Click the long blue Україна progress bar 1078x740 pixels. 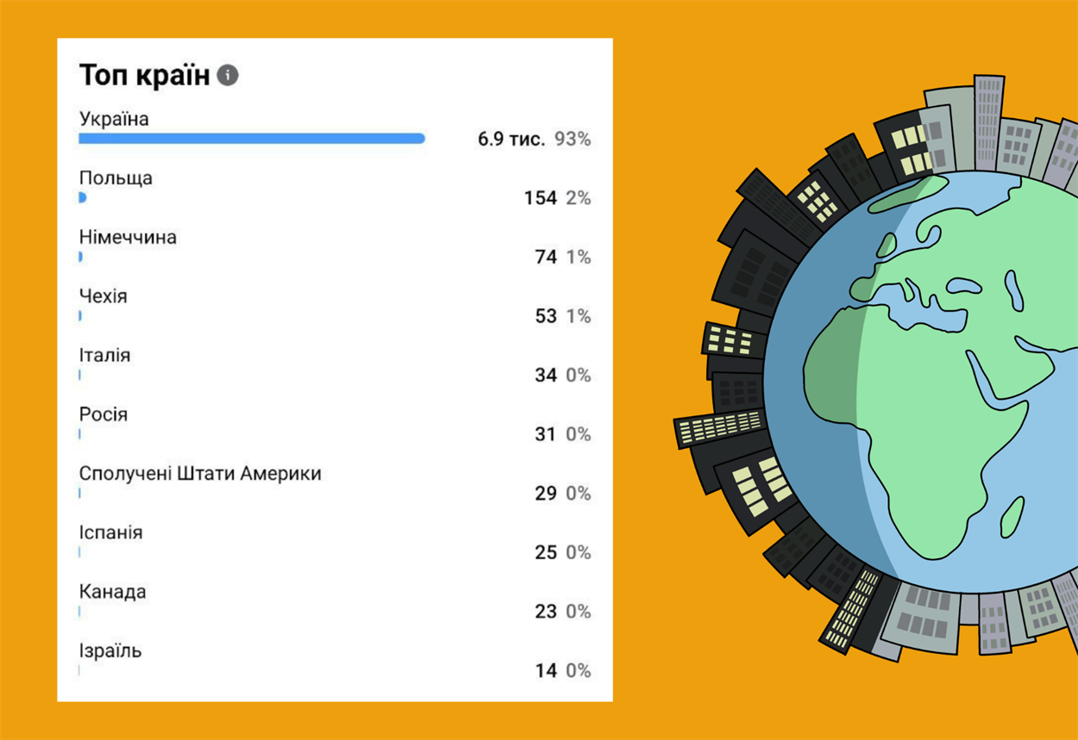pos(251,138)
